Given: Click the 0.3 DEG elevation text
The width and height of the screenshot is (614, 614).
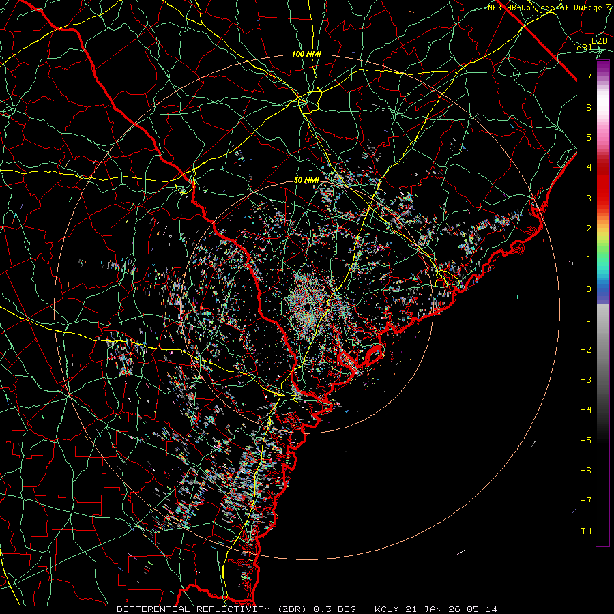Looking at the screenshot, I should coord(335,609).
